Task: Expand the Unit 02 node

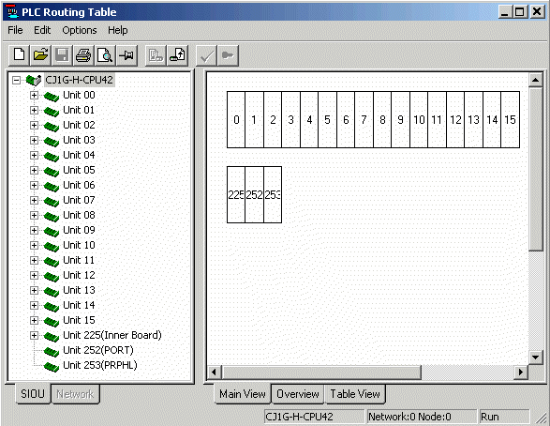Action: click(x=34, y=126)
